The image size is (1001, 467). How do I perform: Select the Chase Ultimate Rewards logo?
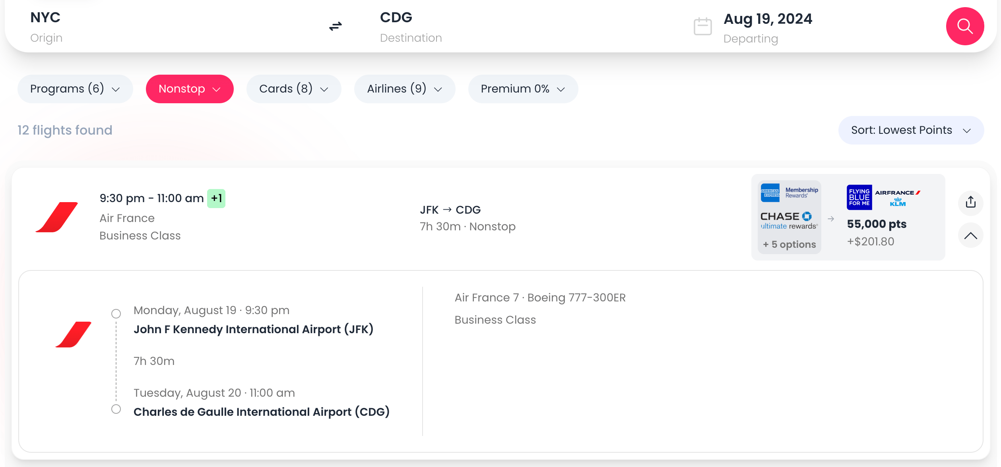(788, 220)
